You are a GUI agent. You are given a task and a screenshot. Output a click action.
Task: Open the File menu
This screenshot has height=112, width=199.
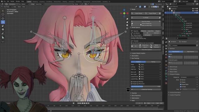5,1
